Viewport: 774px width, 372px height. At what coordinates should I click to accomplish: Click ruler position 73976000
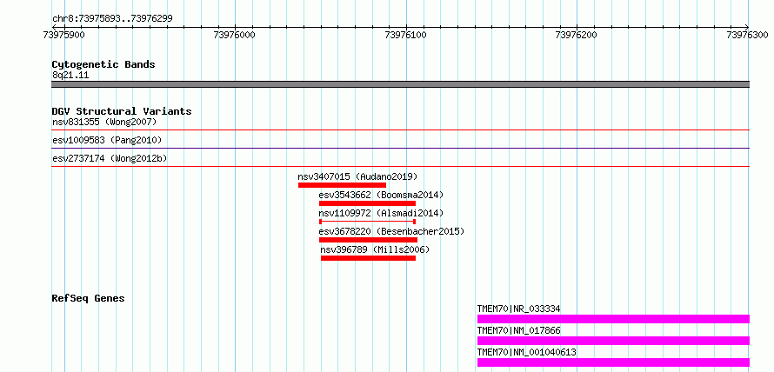236,35
